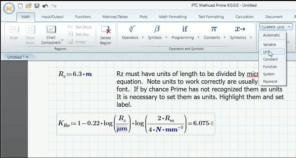
Task: Create a new worksheet with New icon
Action: (20, 6)
